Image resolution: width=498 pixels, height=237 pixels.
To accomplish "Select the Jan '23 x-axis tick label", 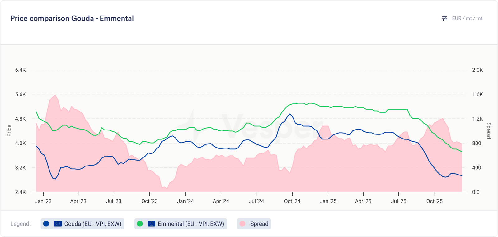I will 43,201.
